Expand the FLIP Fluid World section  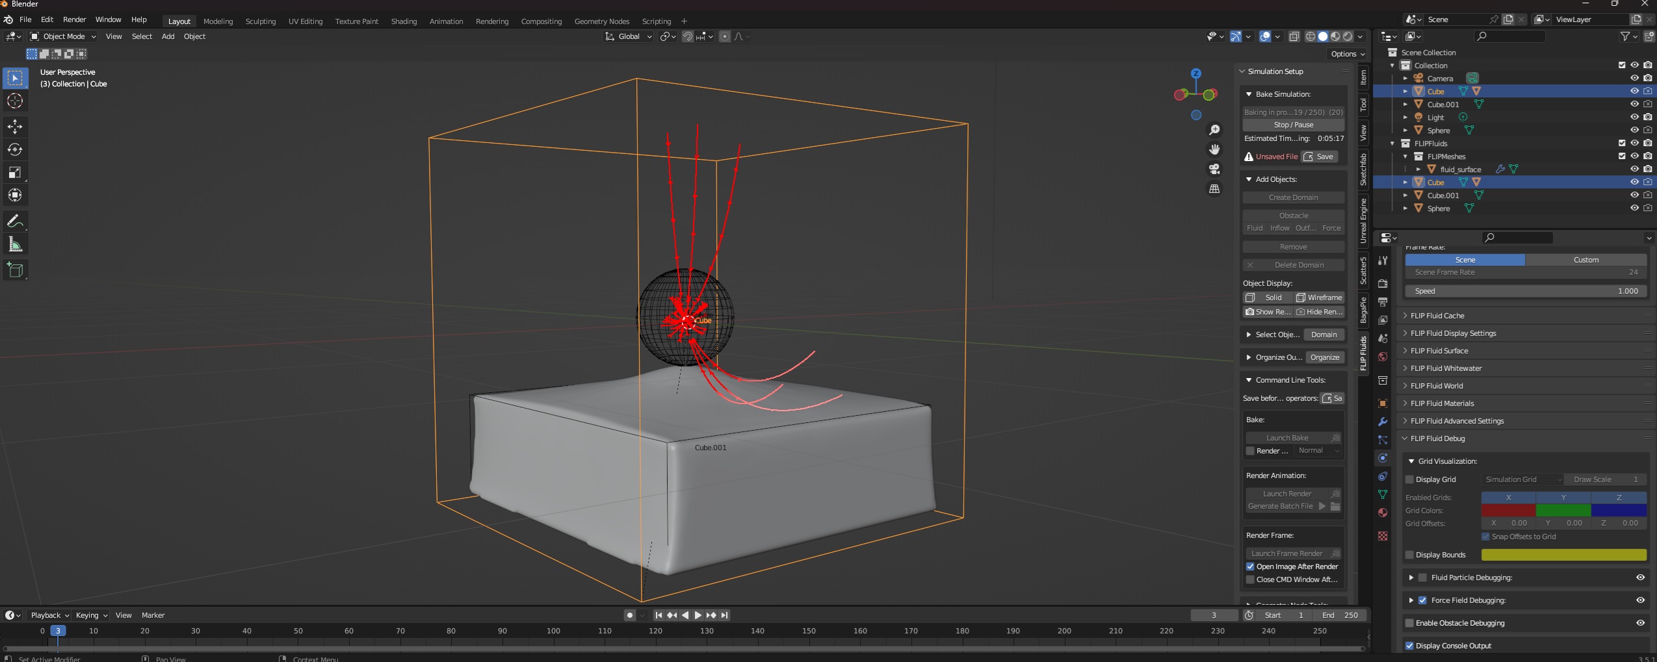coord(1437,385)
